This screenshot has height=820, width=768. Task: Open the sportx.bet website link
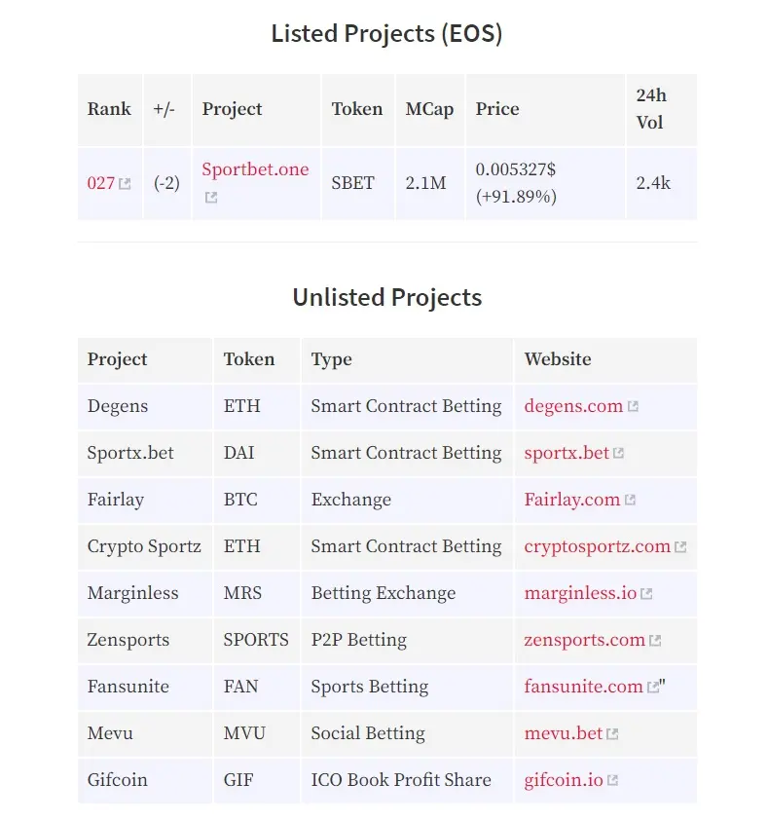pos(567,453)
